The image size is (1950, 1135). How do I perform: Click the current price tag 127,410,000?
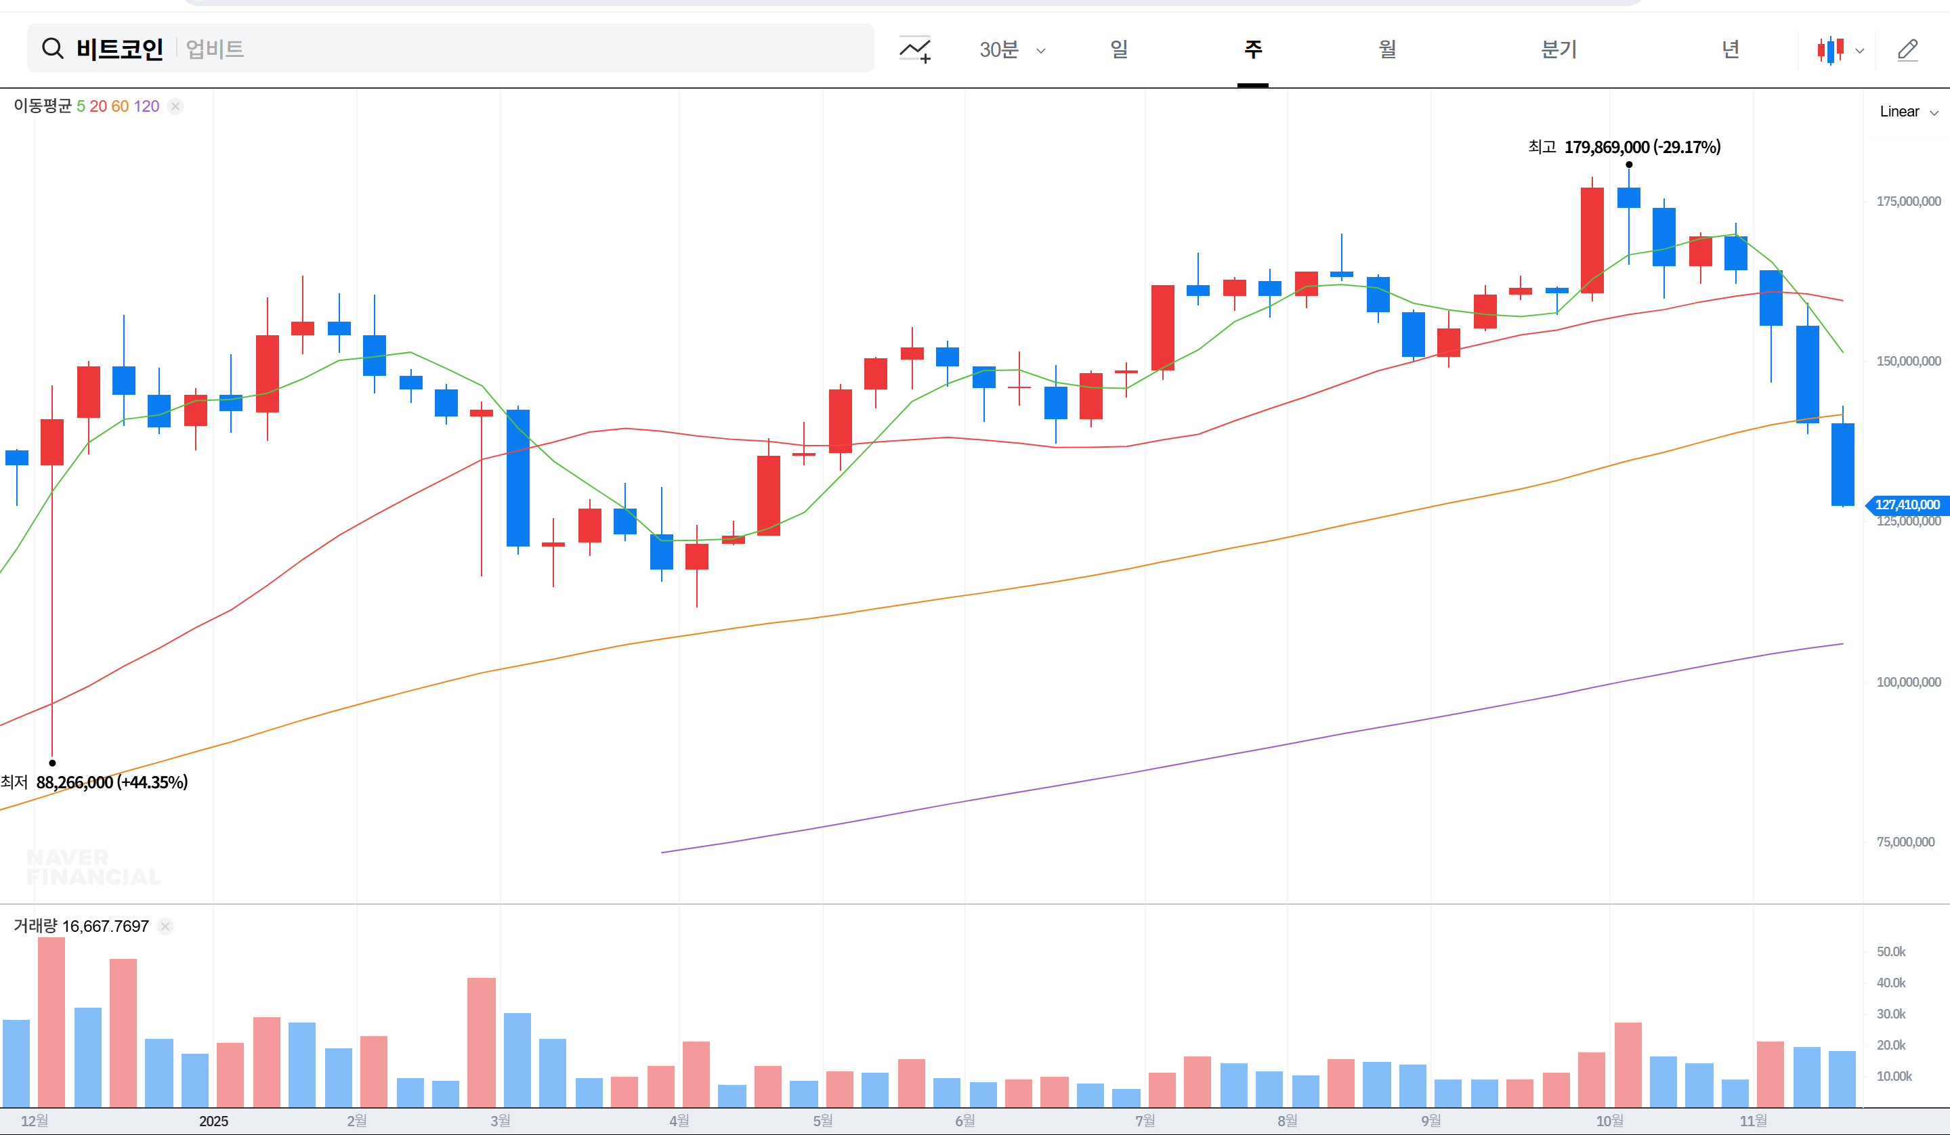pos(1907,505)
